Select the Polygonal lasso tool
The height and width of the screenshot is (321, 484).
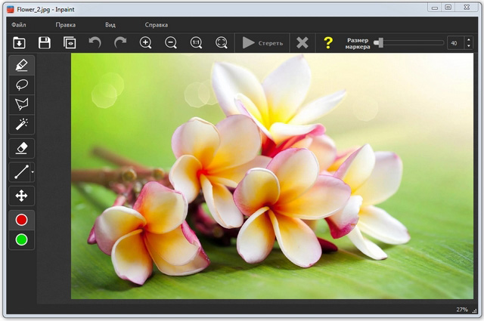click(21, 104)
